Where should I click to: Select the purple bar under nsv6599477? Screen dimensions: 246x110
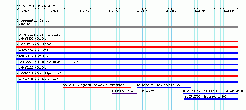pos(125,93)
